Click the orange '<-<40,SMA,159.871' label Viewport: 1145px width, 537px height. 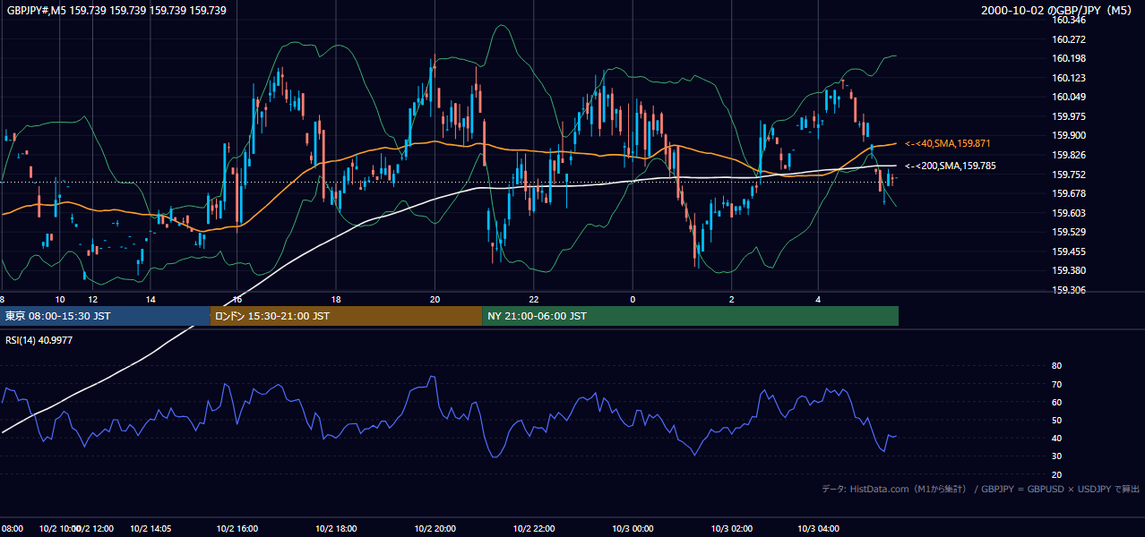948,143
